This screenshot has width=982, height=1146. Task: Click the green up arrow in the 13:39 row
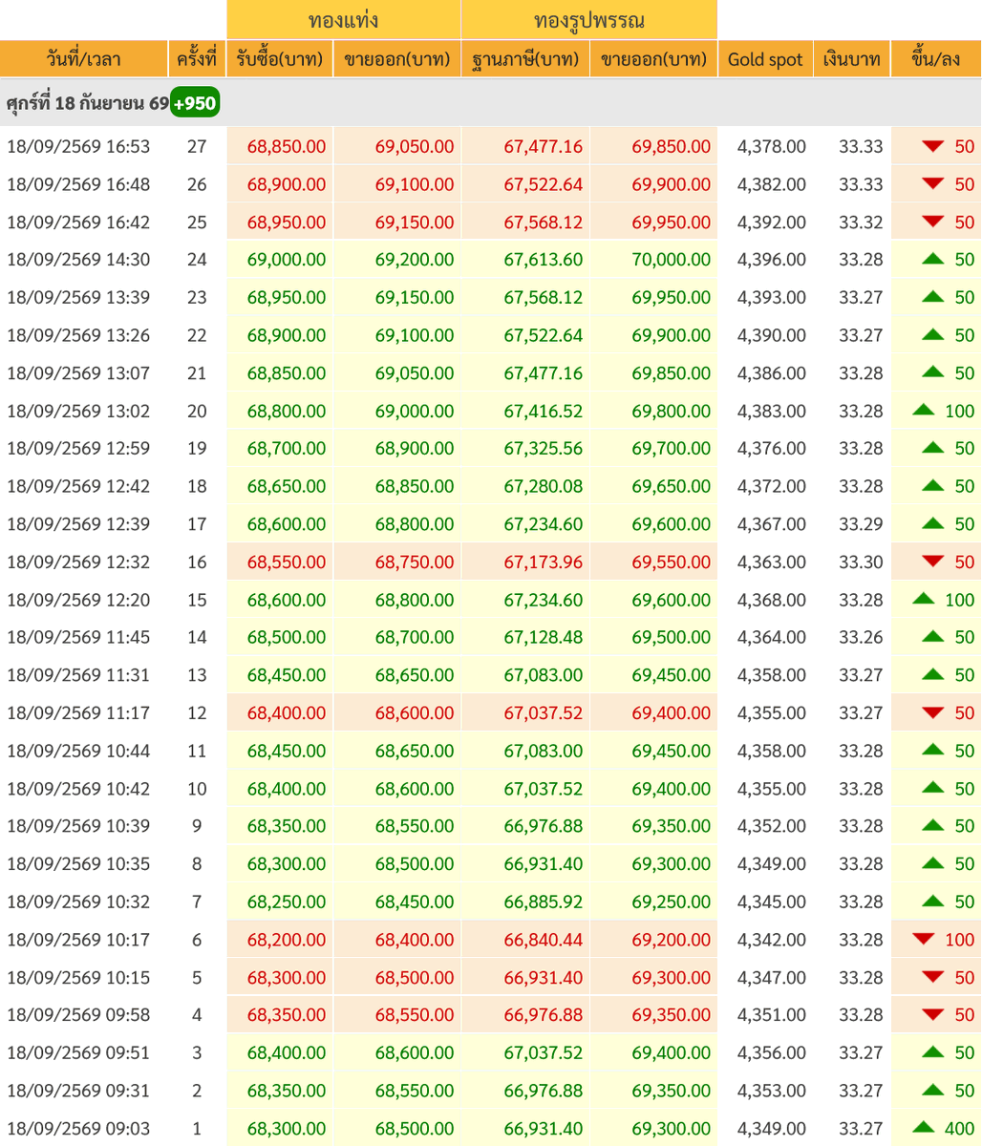(x=933, y=297)
